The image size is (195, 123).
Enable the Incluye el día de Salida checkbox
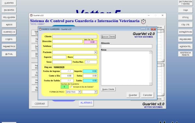click(72, 87)
